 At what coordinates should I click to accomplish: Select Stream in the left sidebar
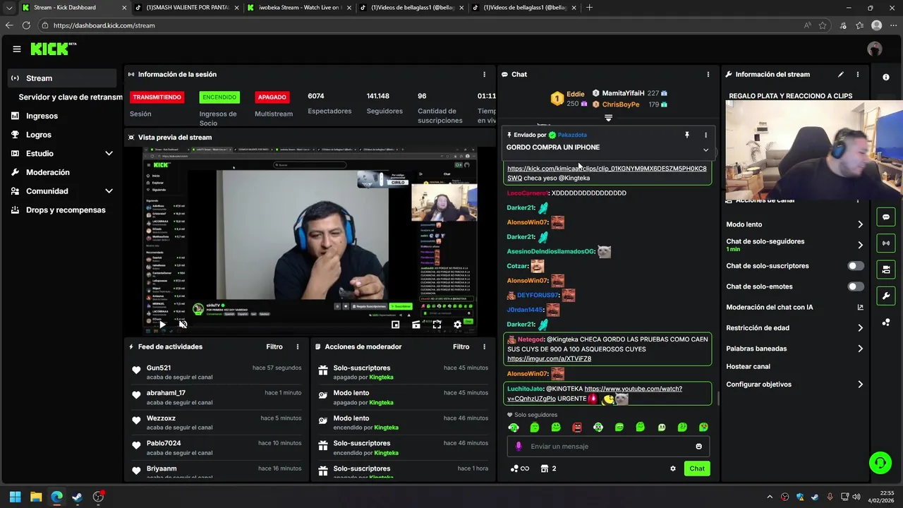[x=62, y=78]
